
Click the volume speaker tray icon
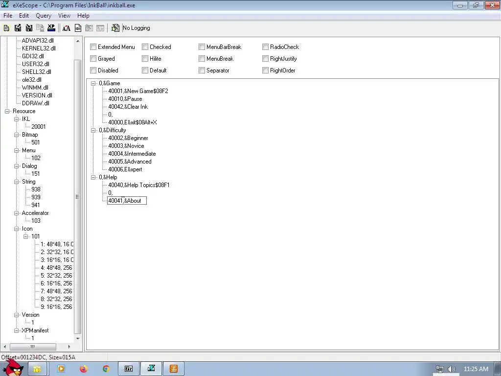(x=452, y=369)
